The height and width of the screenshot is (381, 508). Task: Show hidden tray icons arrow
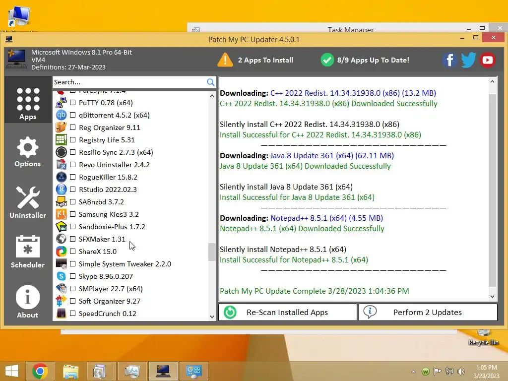pyautogui.click(x=413, y=372)
